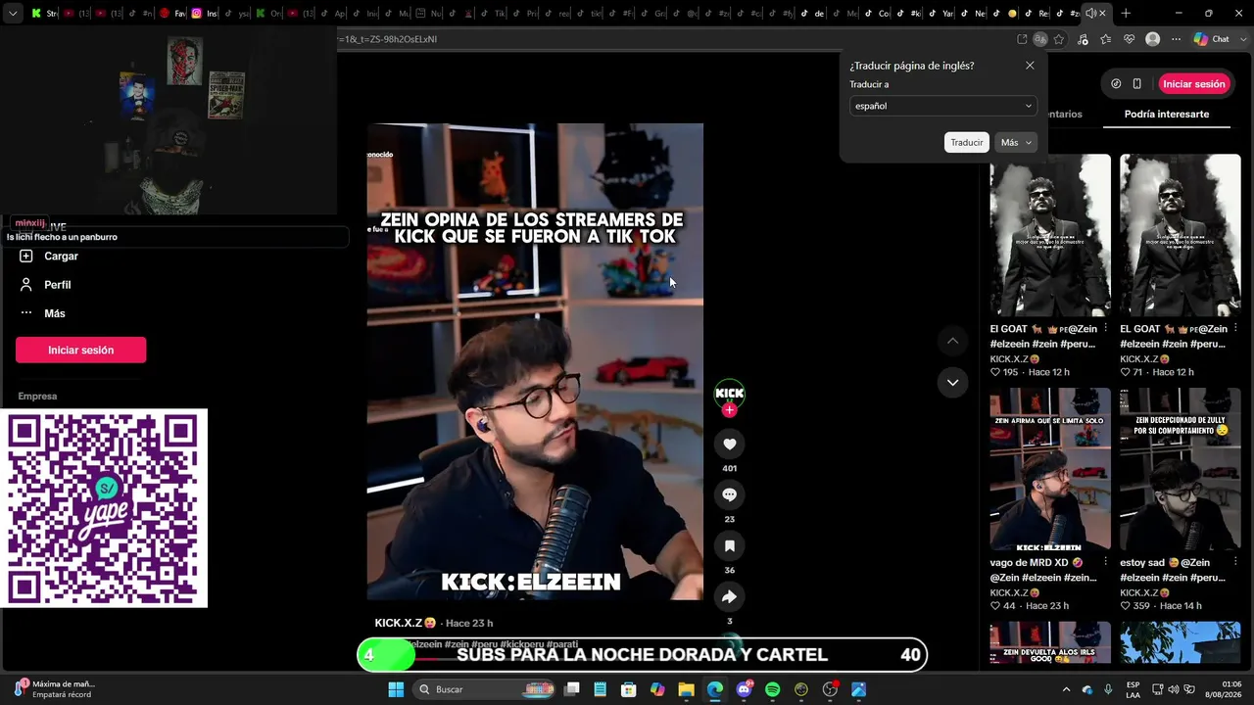The width and height of the screenshot is (1254, 705).
Task: Follow KICK.X.Z with the red plus badge
Action: 729,410
